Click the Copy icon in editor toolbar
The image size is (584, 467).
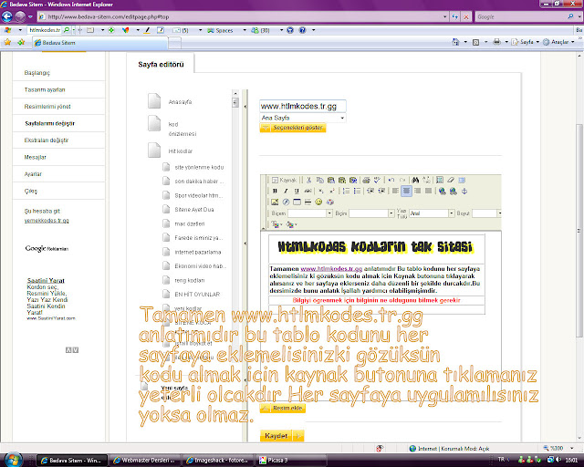319,180
